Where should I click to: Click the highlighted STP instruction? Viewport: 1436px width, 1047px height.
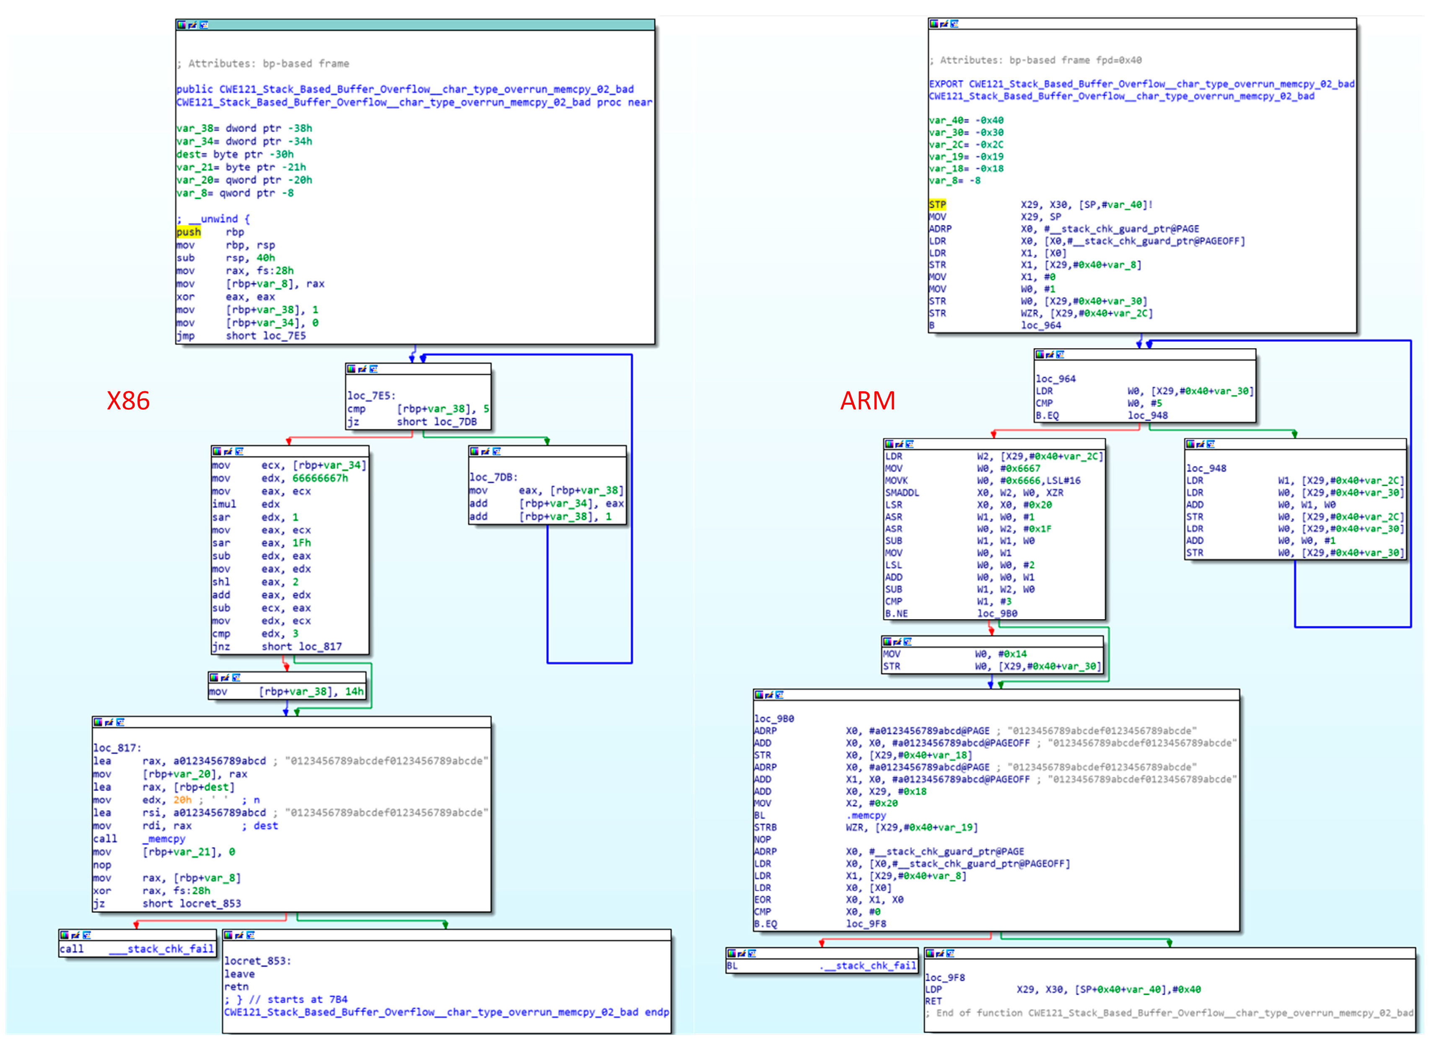937,205
